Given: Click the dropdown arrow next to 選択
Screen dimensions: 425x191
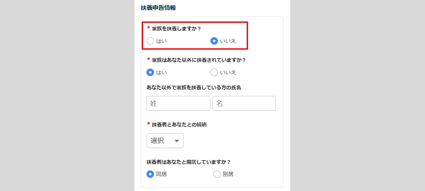Looking at the screenshot, I should pos(177,141).
